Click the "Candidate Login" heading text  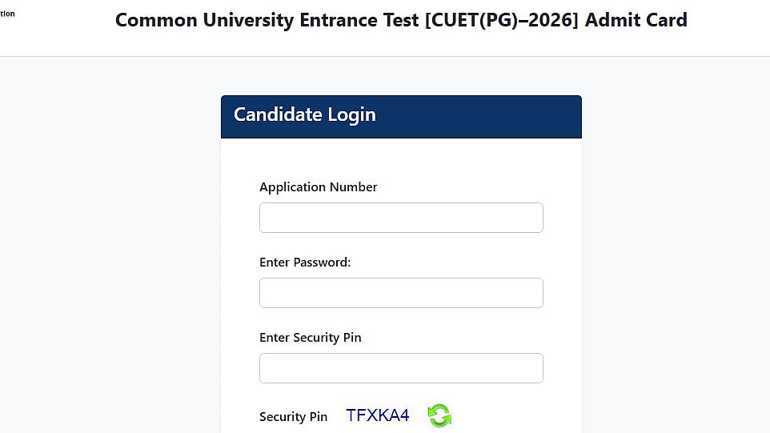click(304, 114)
